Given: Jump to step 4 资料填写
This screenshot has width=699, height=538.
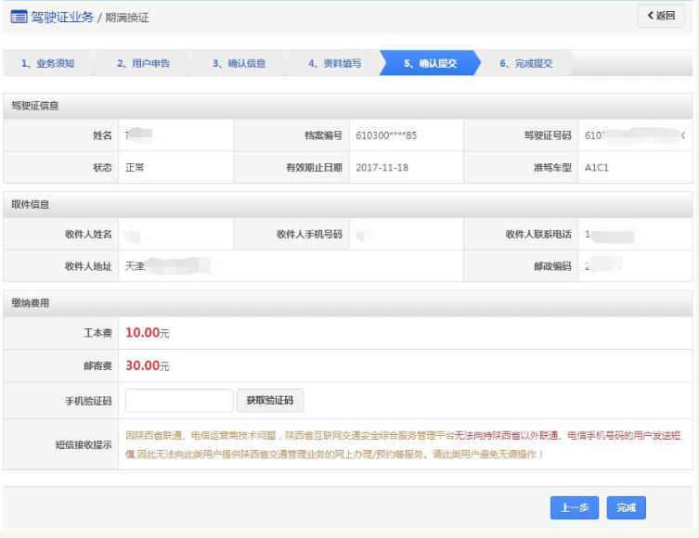Looking at the screenshot, I should (334, 63).
